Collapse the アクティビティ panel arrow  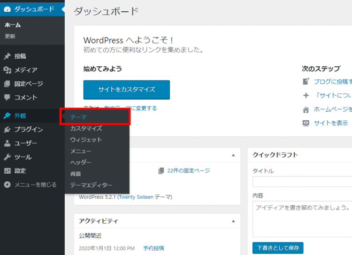click(233, 221)
